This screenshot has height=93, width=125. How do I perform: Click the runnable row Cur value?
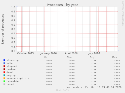tap(49, 81)
